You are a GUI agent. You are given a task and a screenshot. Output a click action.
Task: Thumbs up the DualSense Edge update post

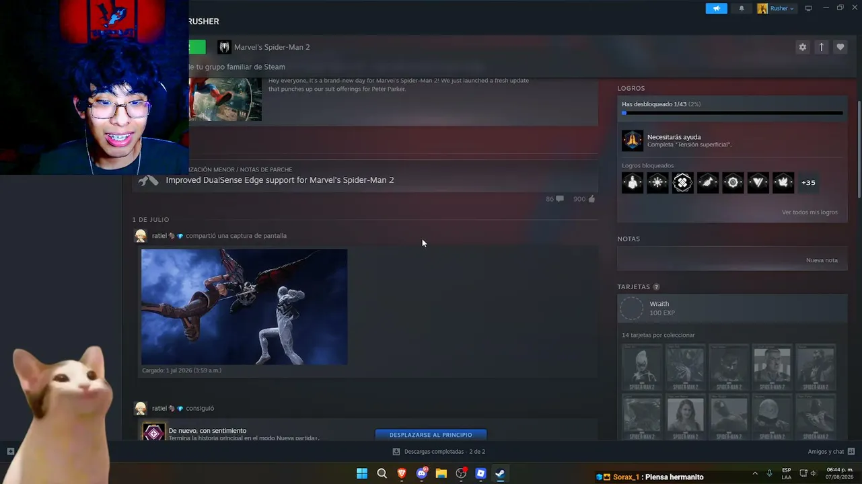click(x=584, y=199)
